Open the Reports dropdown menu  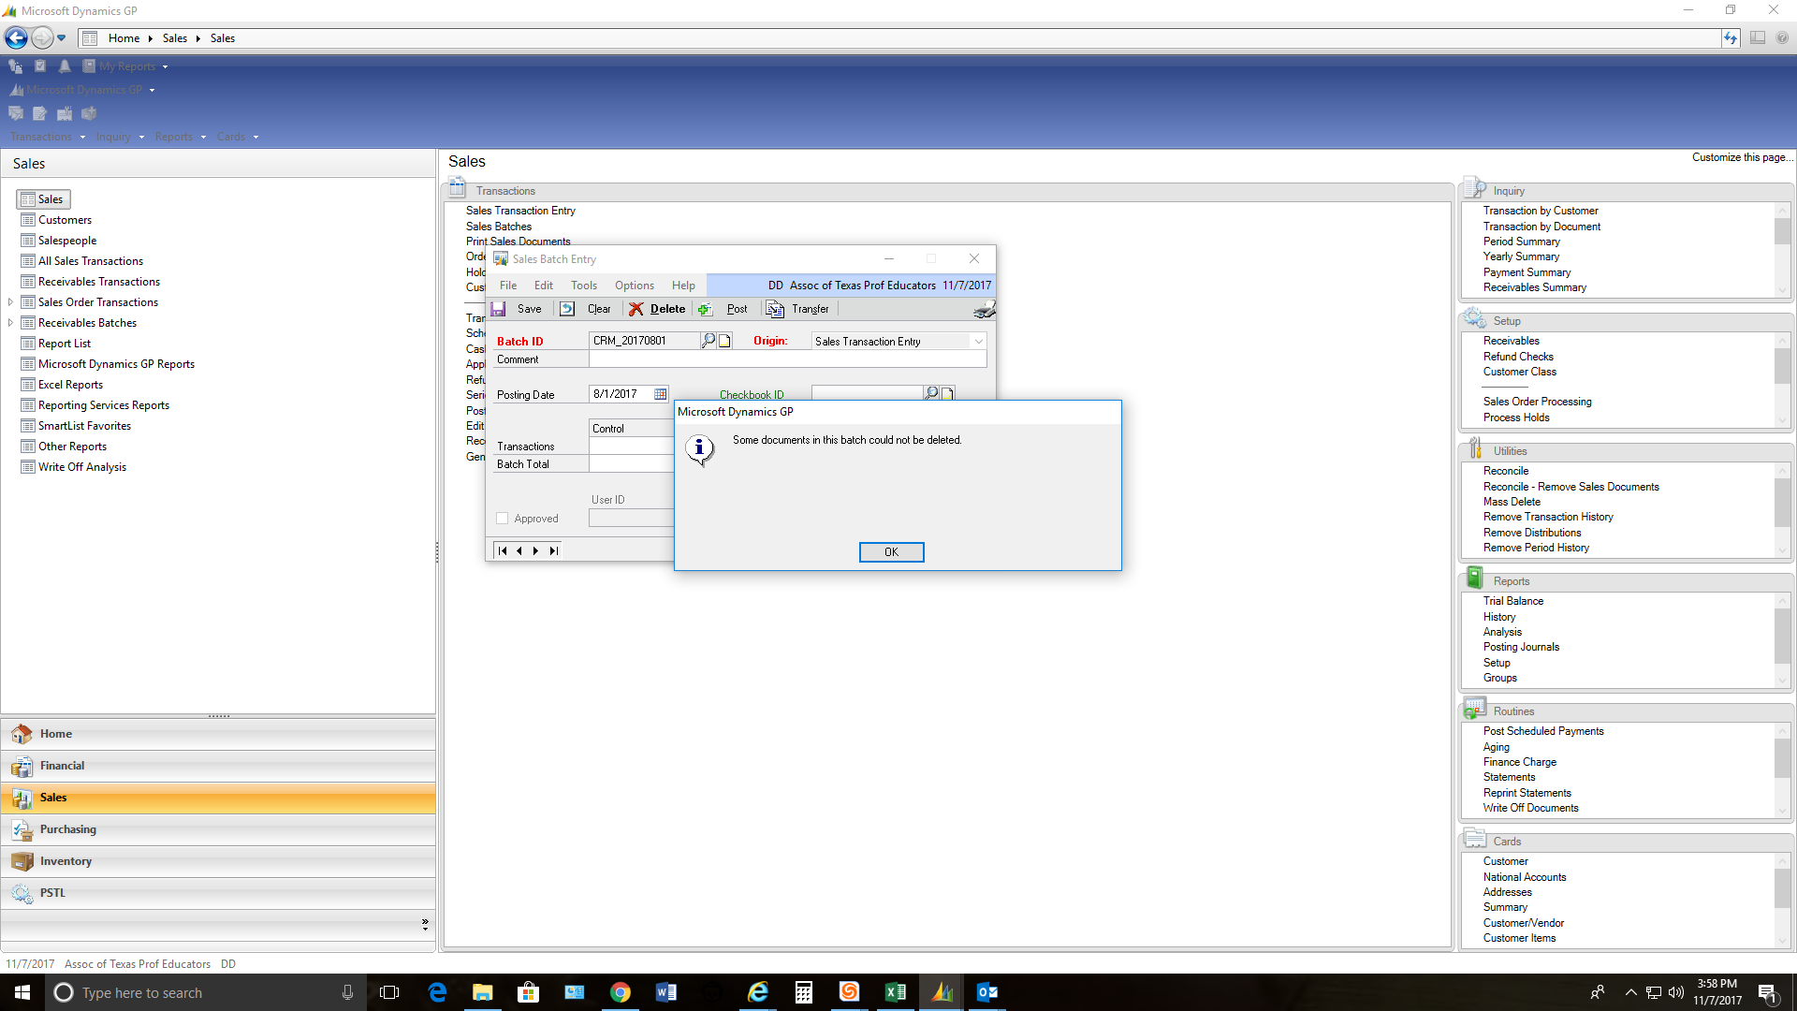[x=181, y=137]
